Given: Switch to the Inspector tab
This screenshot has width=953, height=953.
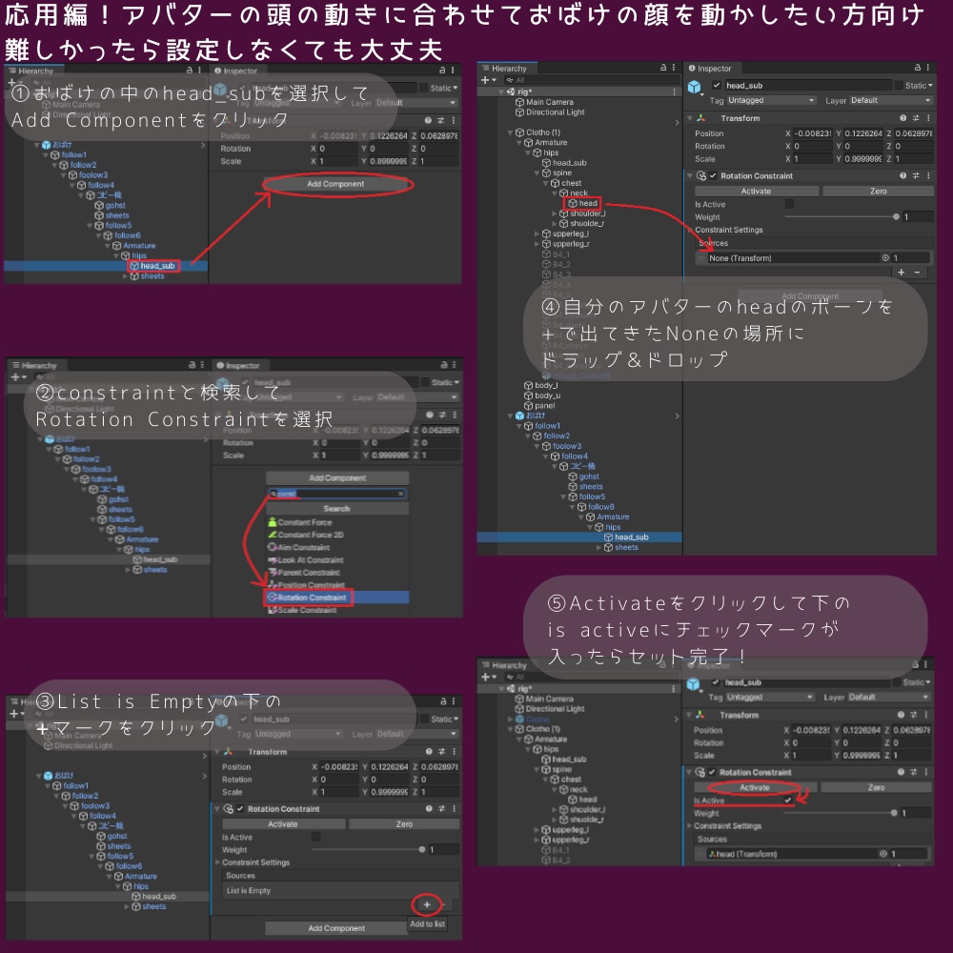Looking at the screenshot, I should 713,69.
